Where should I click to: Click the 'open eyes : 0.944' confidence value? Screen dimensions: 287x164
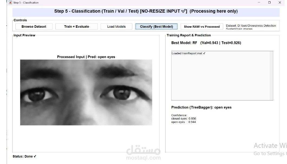(183, 122)
